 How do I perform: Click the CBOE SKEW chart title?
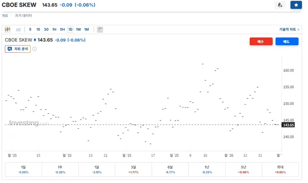point(18,40)
